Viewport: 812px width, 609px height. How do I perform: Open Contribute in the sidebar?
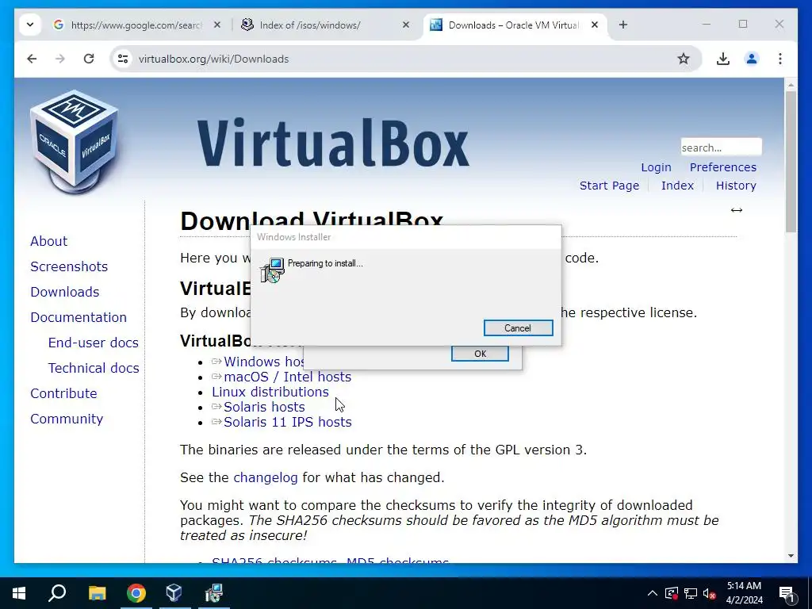(x=63, y=393)
